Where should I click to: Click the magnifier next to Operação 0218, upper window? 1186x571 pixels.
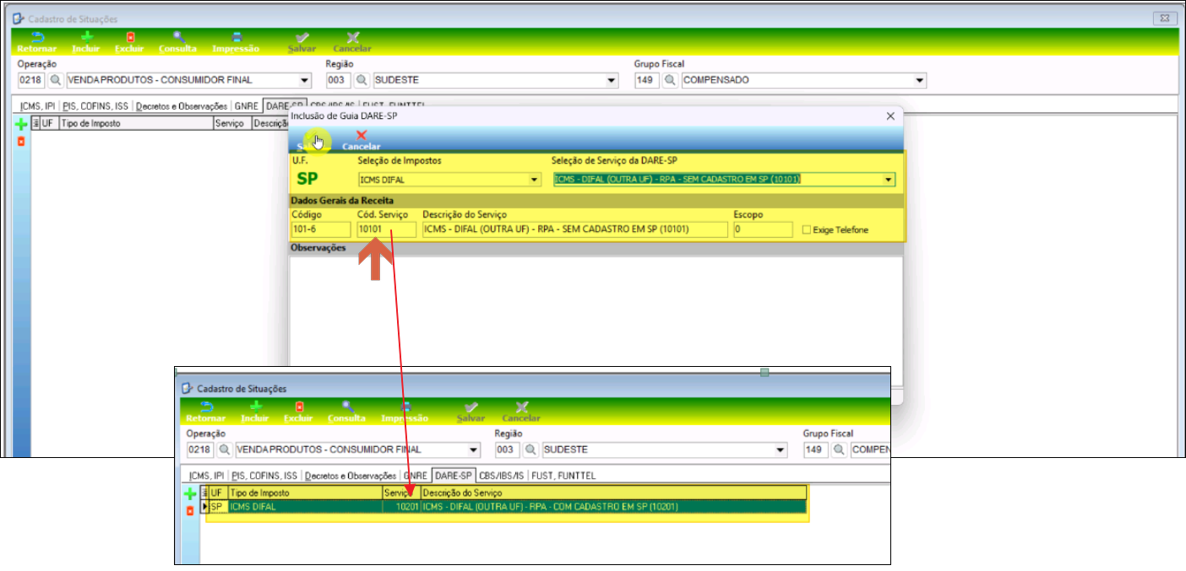(x=56, y=80)
